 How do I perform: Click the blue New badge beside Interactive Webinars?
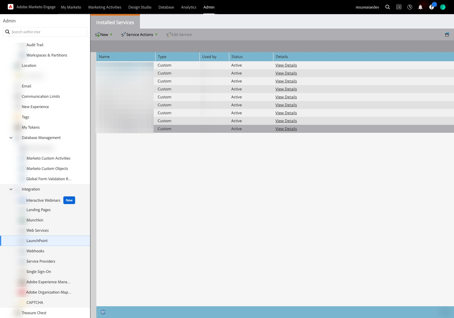tap(69, 200)
